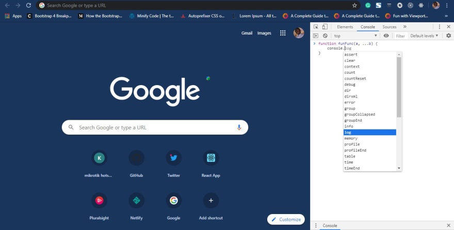
Task: Click the browser forward arrow
Action: coord(18,5)
